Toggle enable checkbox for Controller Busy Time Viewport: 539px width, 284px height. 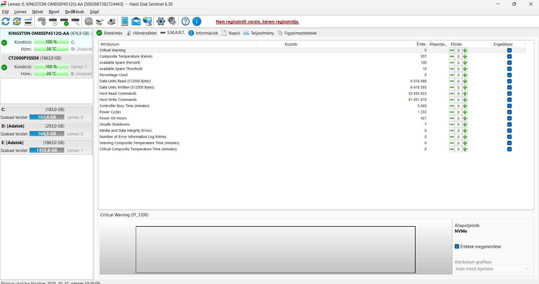coord(509,106)
